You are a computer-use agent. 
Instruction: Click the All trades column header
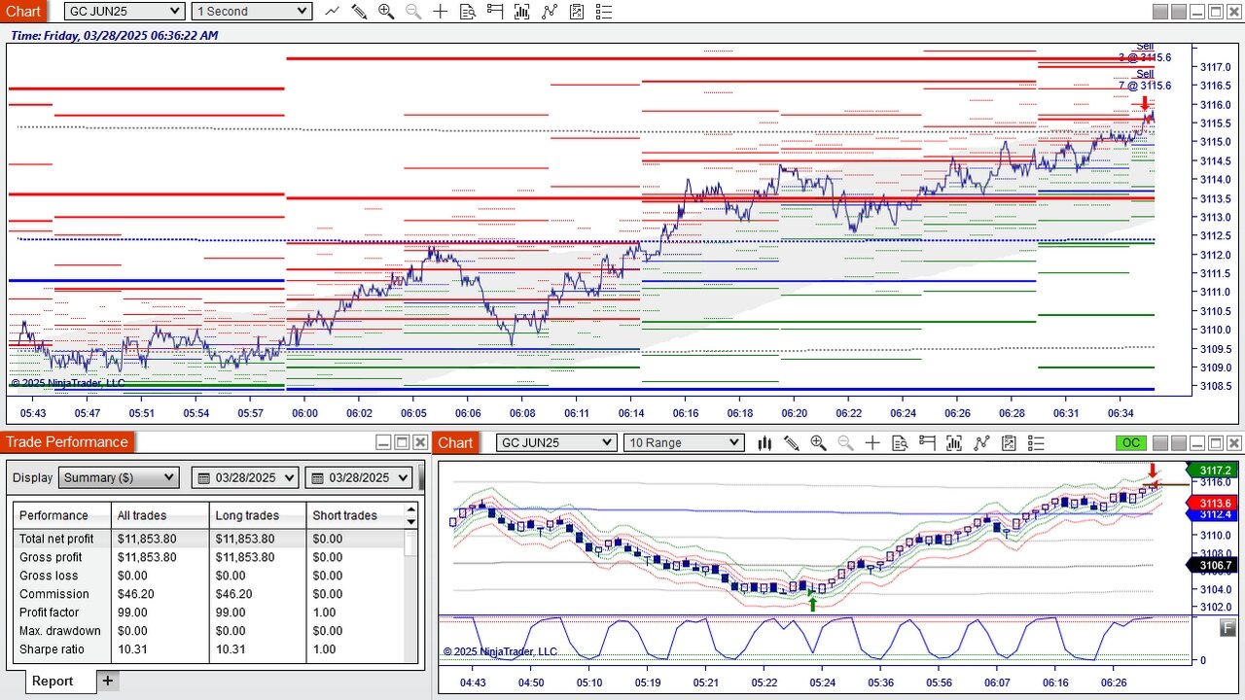coord(160,515)
